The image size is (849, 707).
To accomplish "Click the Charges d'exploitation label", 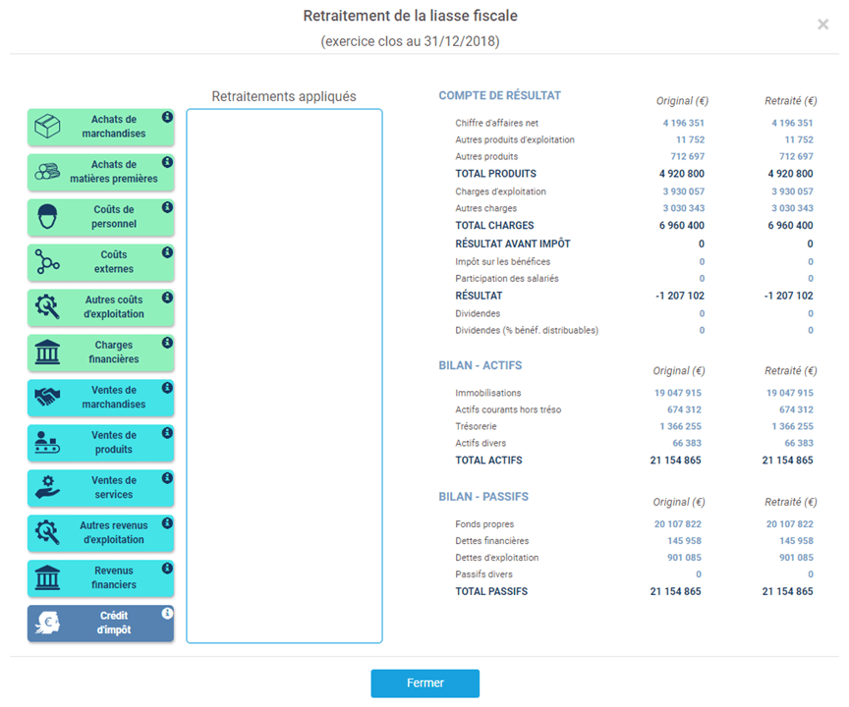I will [500, 191].
